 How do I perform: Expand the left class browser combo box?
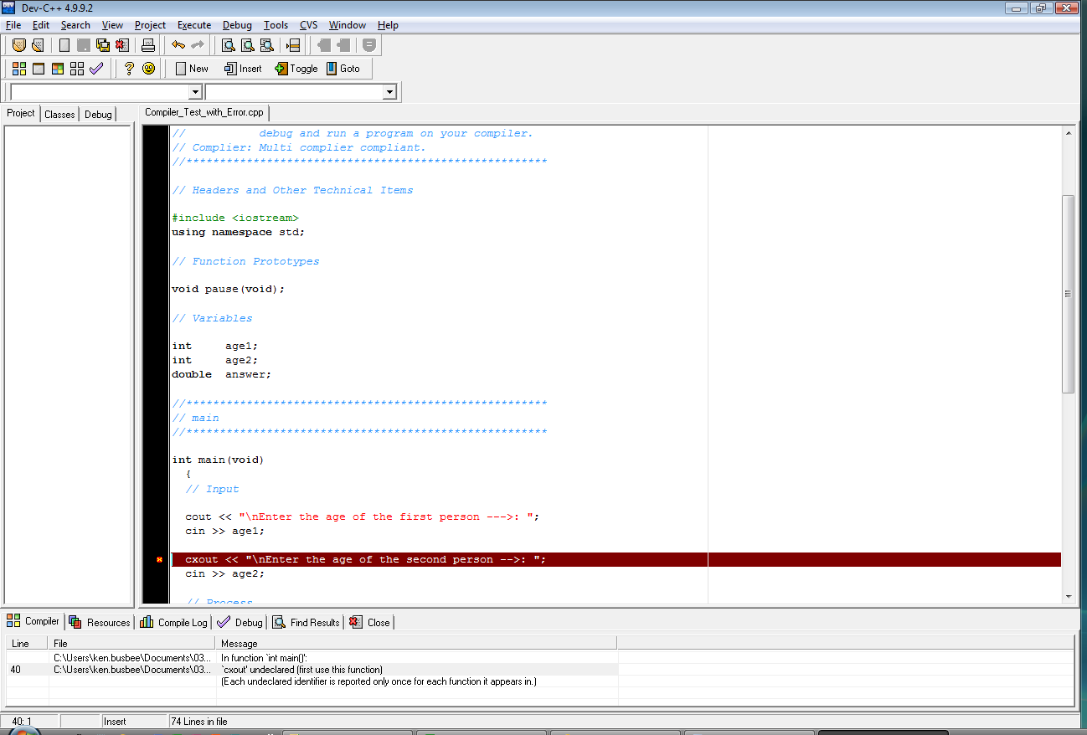click(196, 92)
